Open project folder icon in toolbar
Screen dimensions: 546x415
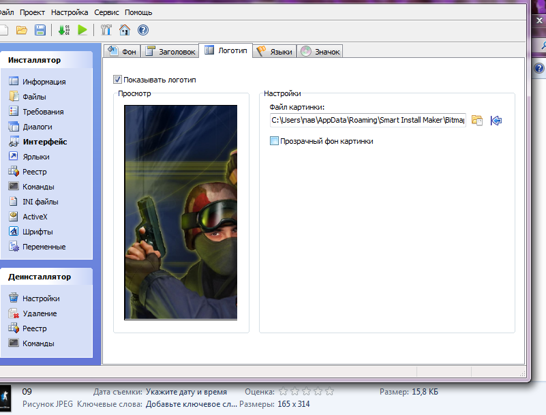[22, 30]
